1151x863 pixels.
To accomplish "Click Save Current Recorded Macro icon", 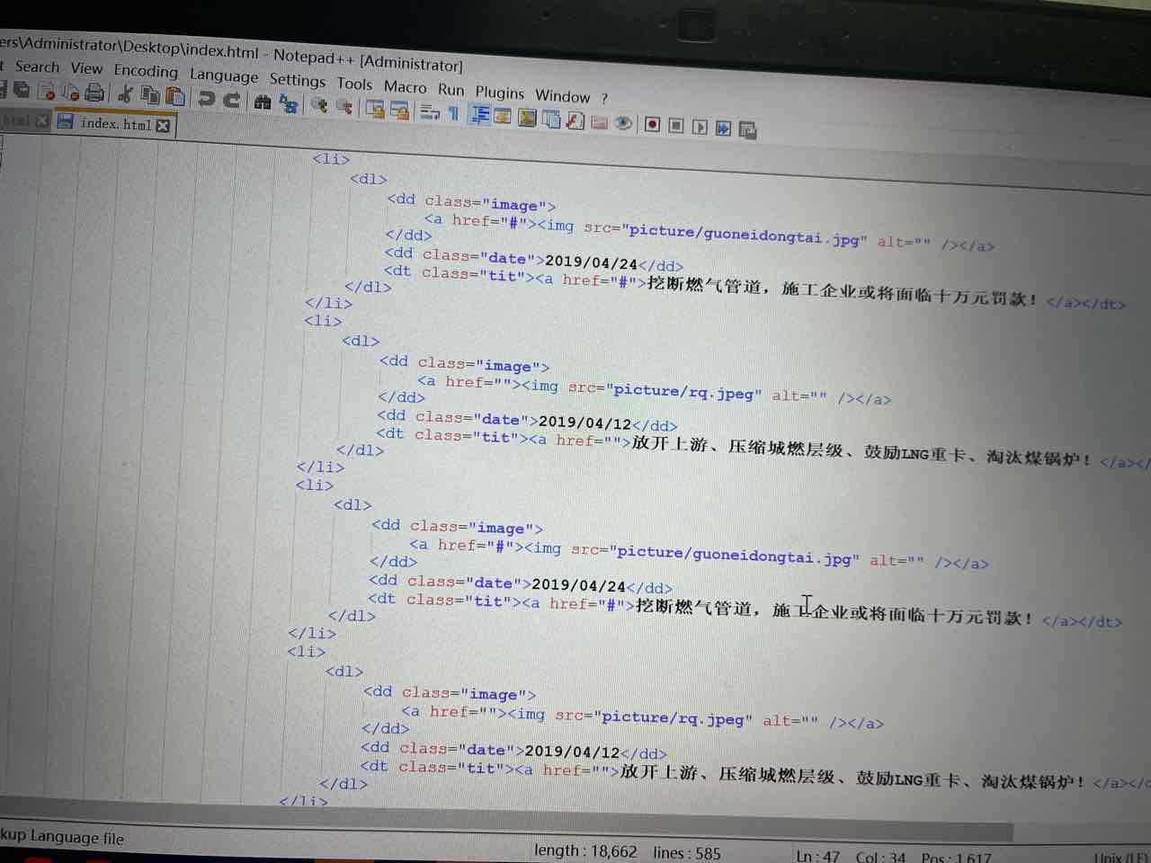I will tap(747, 129).
